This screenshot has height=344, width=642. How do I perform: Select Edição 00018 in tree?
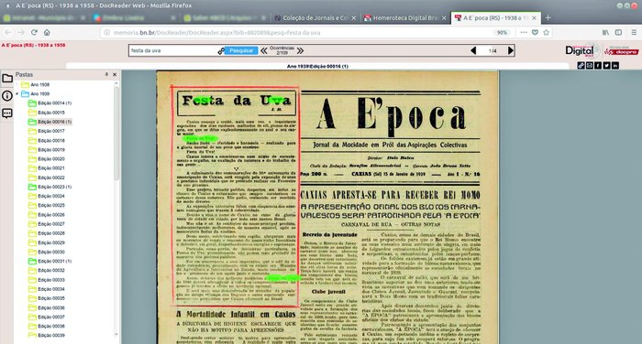(x=51, y=141)
